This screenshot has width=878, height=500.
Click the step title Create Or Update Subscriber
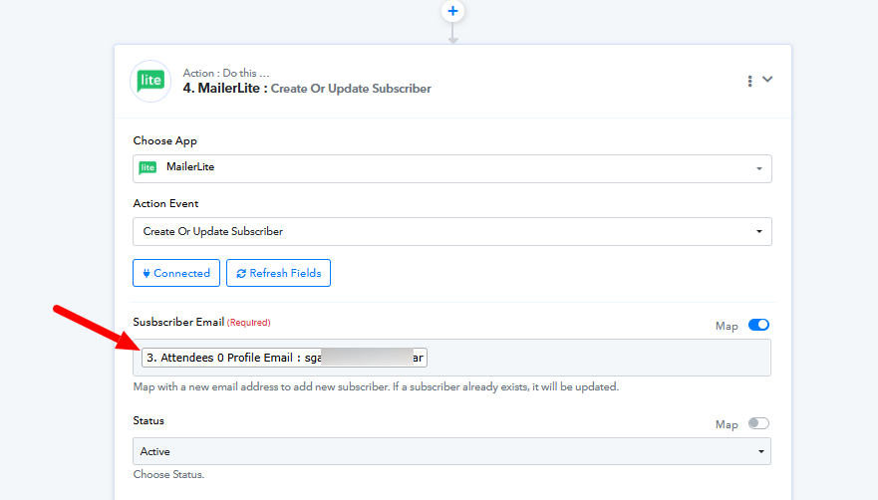(x=351, y=89)
